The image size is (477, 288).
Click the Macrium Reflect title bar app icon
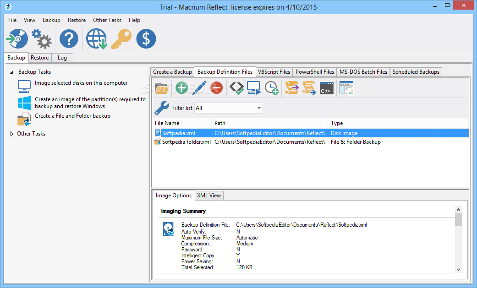[8, 6]
